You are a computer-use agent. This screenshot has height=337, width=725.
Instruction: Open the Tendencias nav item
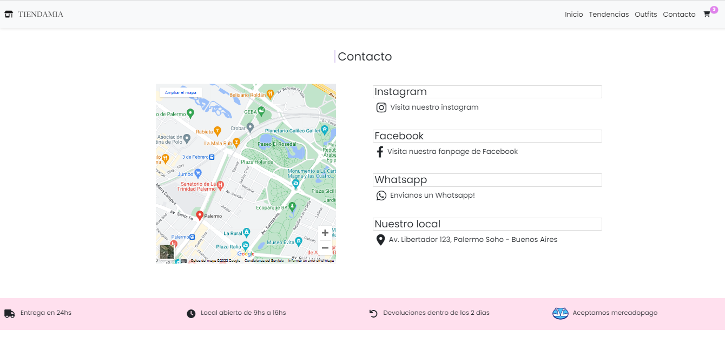[x=609, y=15]
